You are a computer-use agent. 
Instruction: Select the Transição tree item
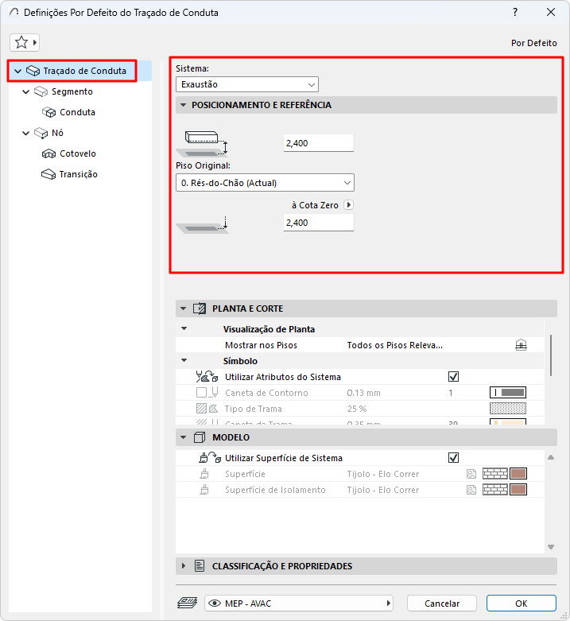78,174
